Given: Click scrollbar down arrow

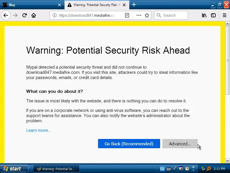Looking at the screenshot, I should (x=227, y=161).
